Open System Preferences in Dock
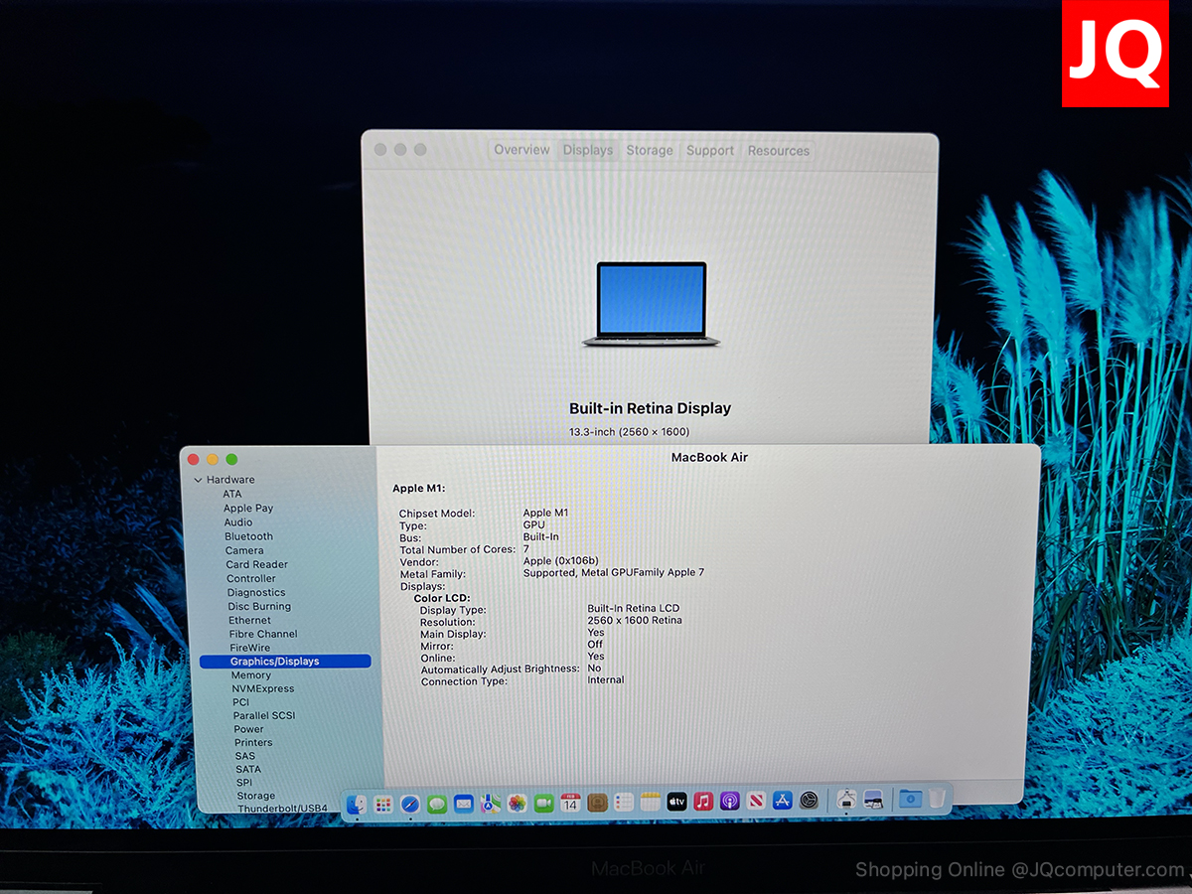The height and width of the screenshot is (894, 1192). 810,800
